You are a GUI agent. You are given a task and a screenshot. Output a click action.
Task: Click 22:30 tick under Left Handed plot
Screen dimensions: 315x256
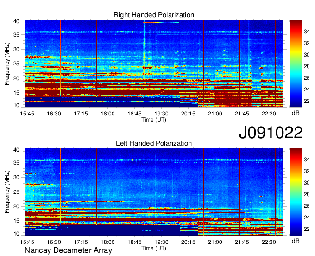(269, 242)
